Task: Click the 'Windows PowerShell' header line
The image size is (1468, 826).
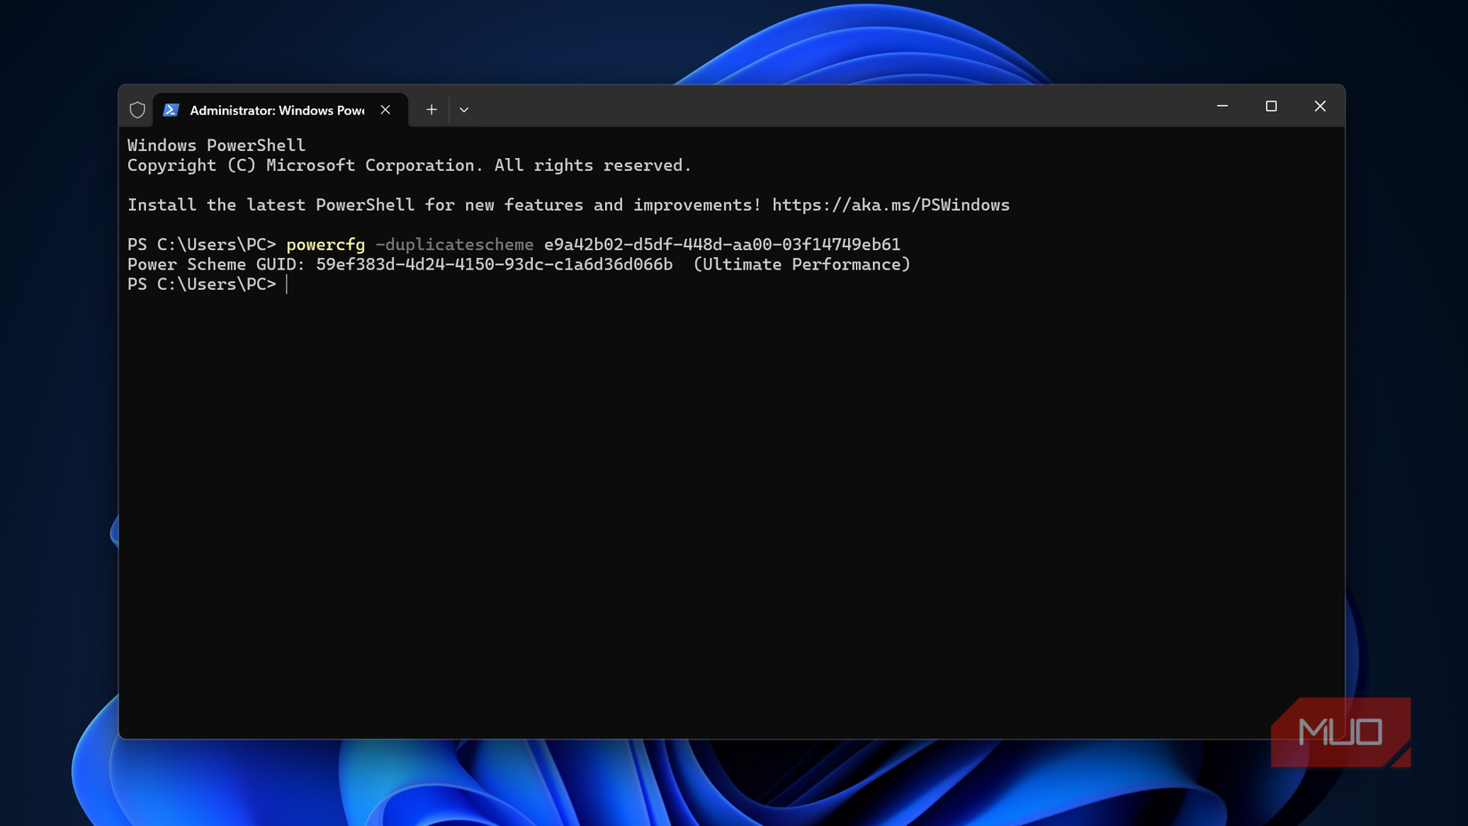Action: (x=216, y=145)
